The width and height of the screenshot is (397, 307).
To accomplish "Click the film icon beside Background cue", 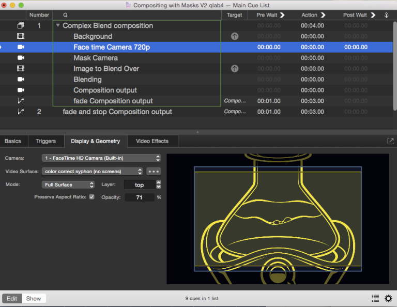I will coord(21,37).
